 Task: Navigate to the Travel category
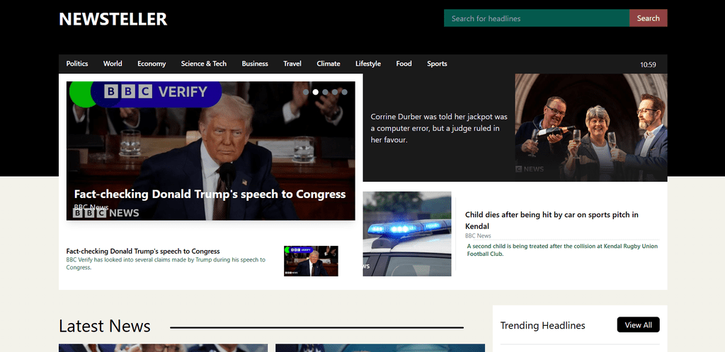292,64
